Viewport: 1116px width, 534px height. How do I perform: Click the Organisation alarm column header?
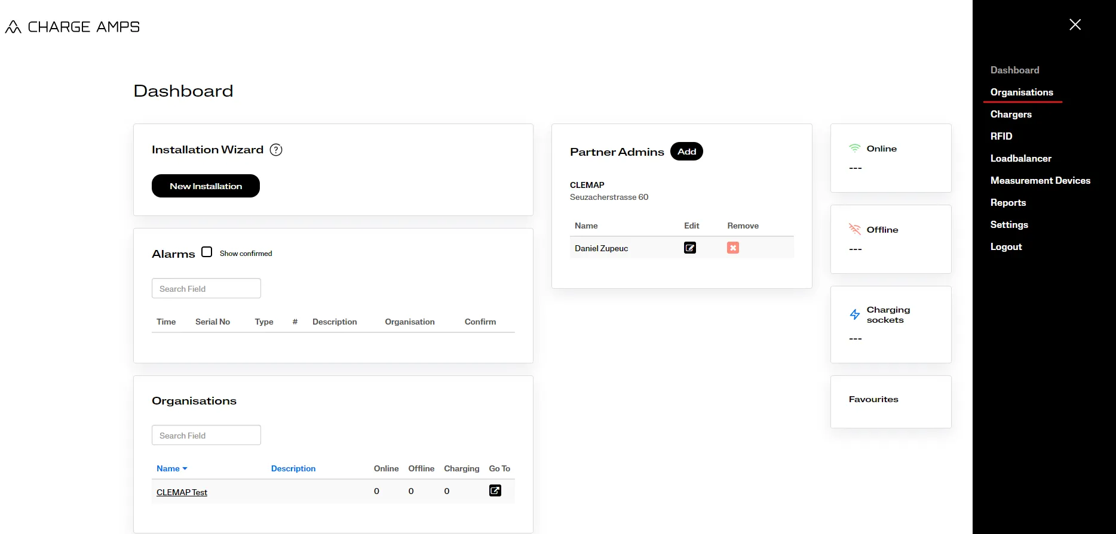coord(410,322)
